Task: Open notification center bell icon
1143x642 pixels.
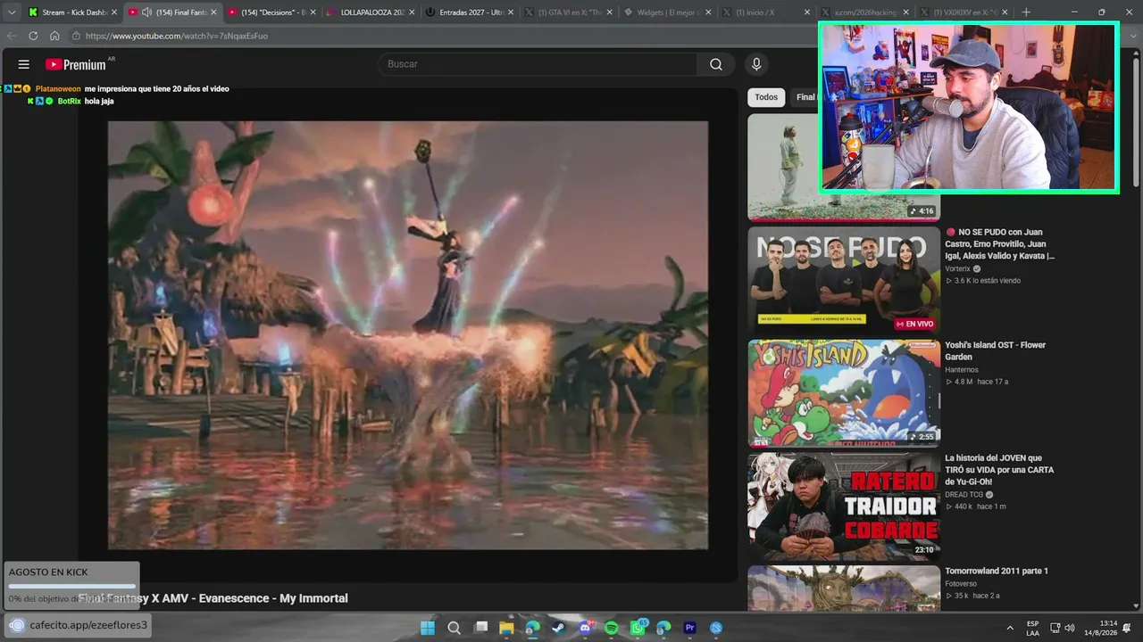Action: click(x=1127, y=628)
